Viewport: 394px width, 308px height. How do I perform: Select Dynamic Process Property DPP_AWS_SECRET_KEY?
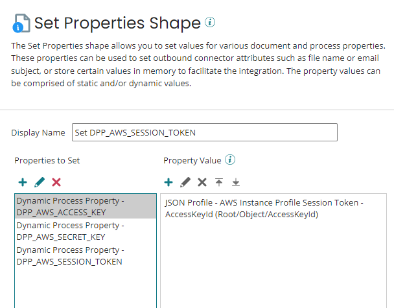tap(86, 231)
